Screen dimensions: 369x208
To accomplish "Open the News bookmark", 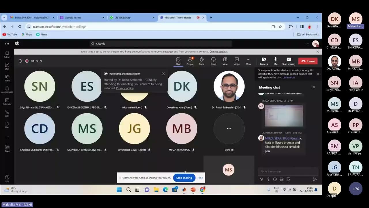I will pyautogui.click(x=42, y=34).
